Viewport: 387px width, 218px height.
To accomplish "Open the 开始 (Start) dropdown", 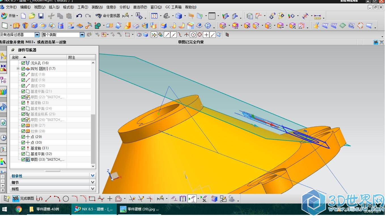I will point(10,16).
